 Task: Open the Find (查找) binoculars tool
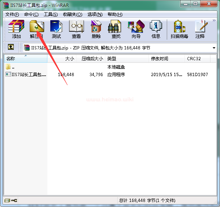(116, 29)
